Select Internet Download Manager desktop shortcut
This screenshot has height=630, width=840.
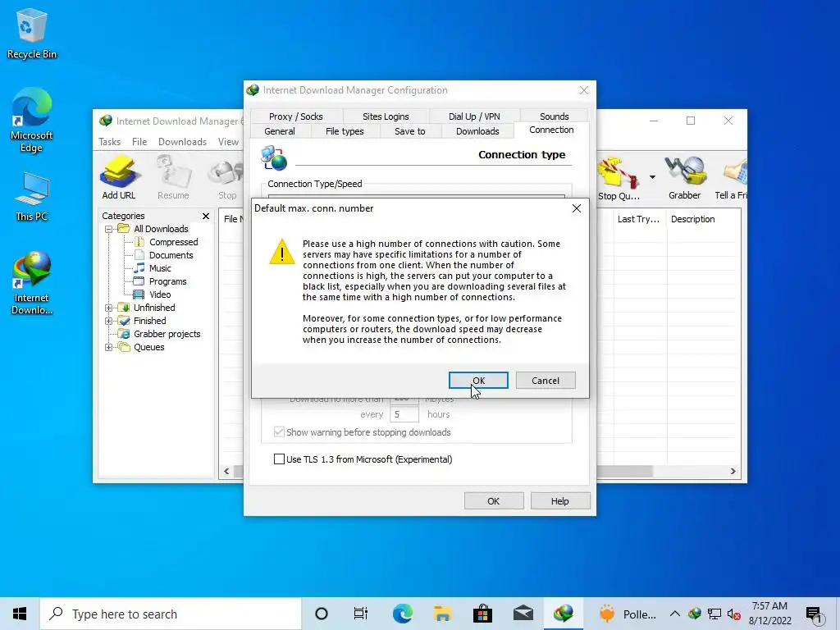[x=32, y=283]
